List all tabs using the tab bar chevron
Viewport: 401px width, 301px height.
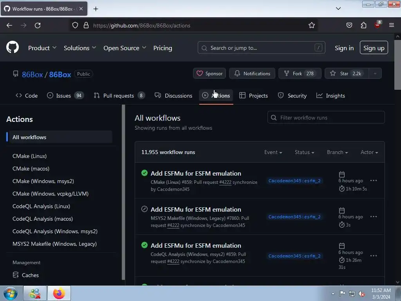coord(338,9)
